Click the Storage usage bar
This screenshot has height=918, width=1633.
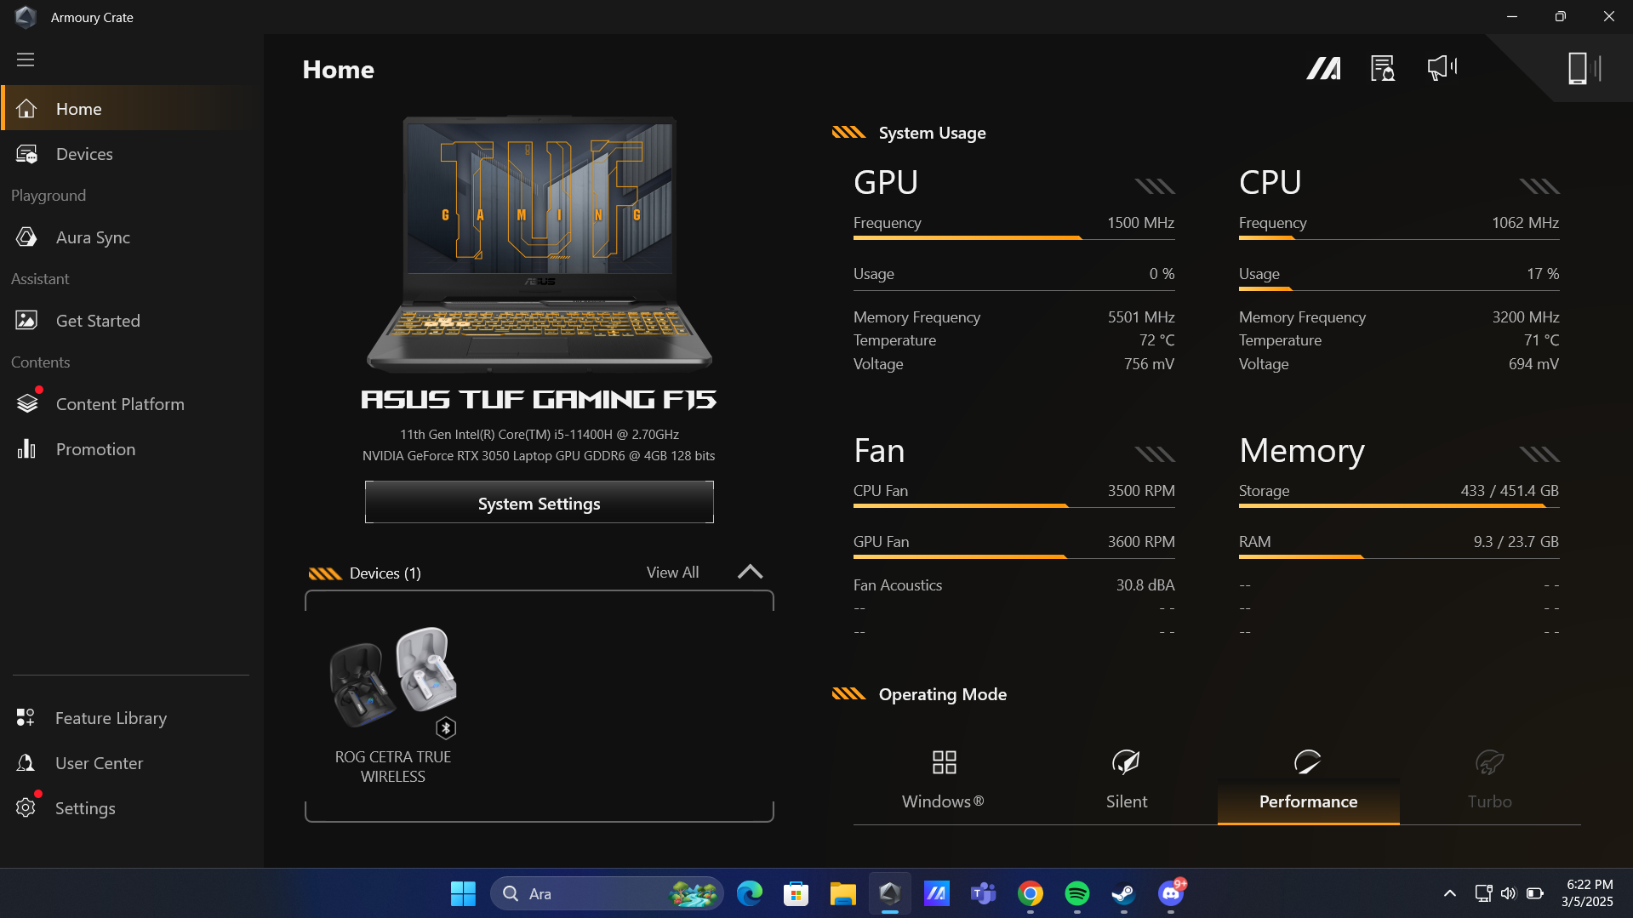tap(1399, 506)
